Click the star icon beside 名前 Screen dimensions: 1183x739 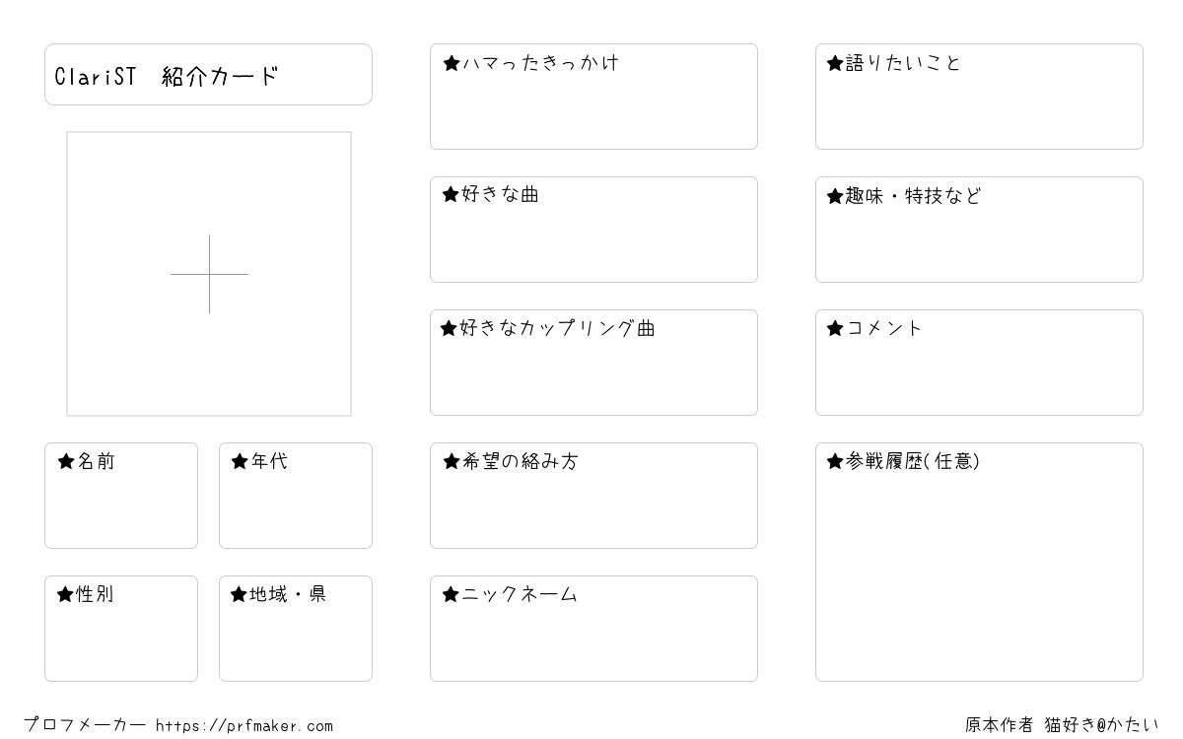(x=66, y=461)
